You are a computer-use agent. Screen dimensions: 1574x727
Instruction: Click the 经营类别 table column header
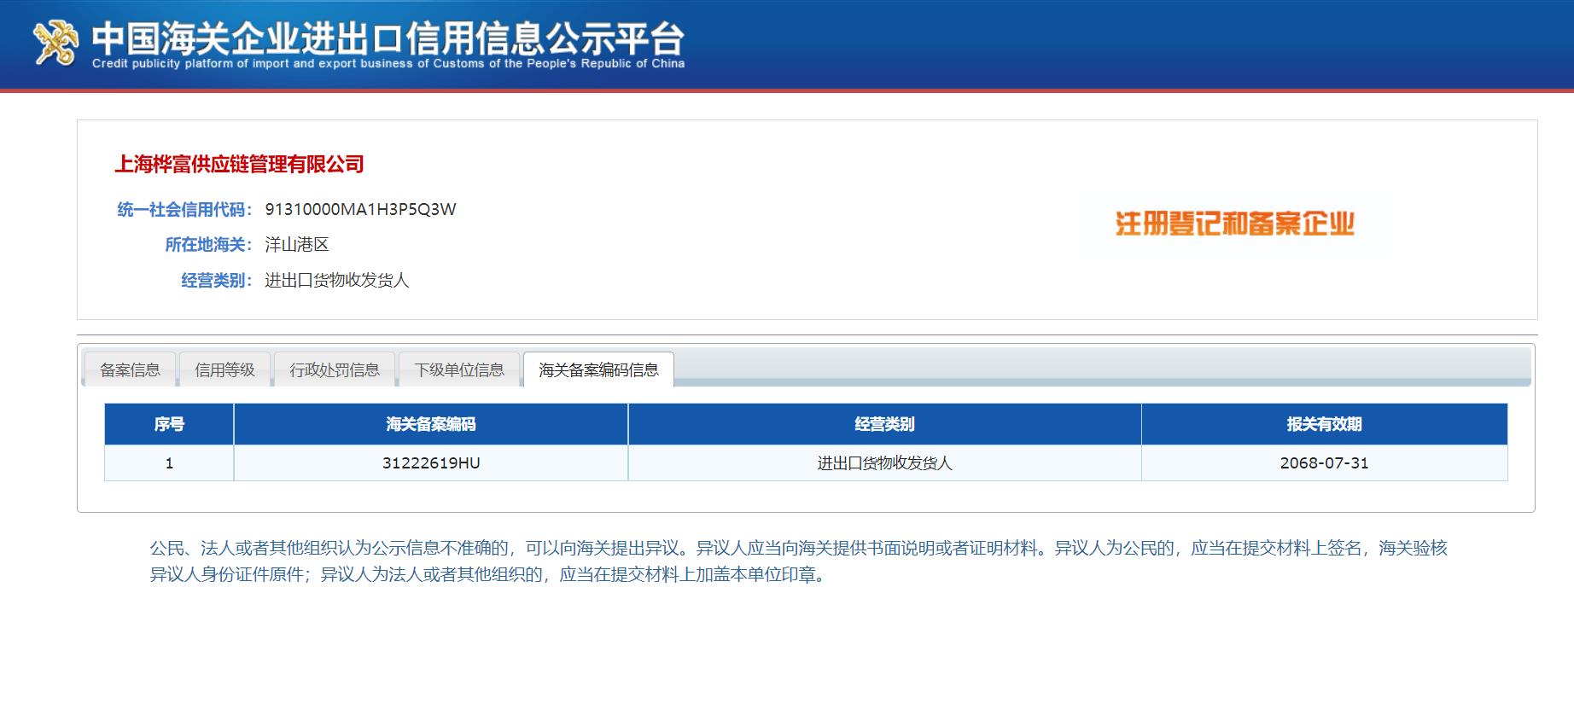click(884, 424)
